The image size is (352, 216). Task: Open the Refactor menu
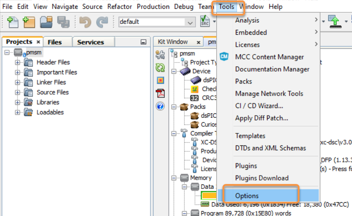119,7
